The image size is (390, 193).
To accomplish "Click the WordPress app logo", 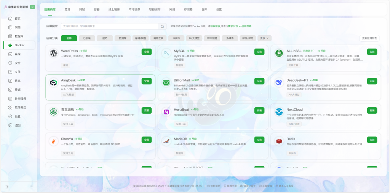I will [x=53, y=53].
